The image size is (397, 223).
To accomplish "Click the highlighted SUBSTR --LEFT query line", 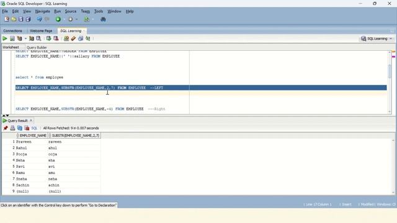I will pyautogui.click(x=201, y=88).
